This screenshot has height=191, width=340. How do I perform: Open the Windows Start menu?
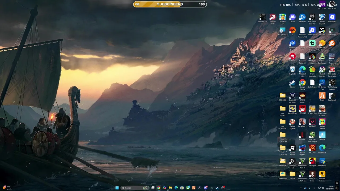[x=117, y=188]
